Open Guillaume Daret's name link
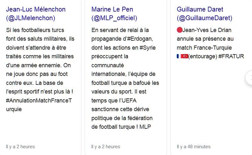Viewport: 252px width, 155px height. point(200,9)
